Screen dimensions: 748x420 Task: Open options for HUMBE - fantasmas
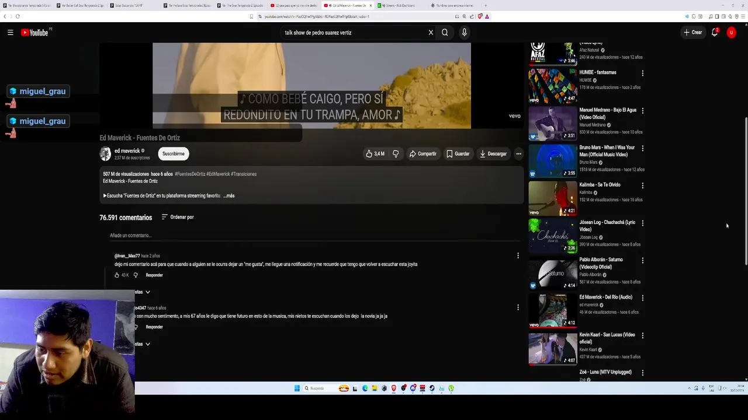(x=642, y=73)
